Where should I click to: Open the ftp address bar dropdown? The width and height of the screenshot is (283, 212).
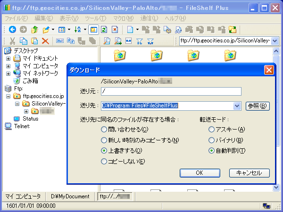275,41
